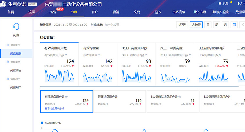Open the 交易 tab
This screenshot has width=245, height=132.
coord(137,12)
